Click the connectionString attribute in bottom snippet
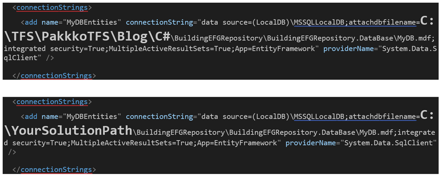 [x=160, y=116]
